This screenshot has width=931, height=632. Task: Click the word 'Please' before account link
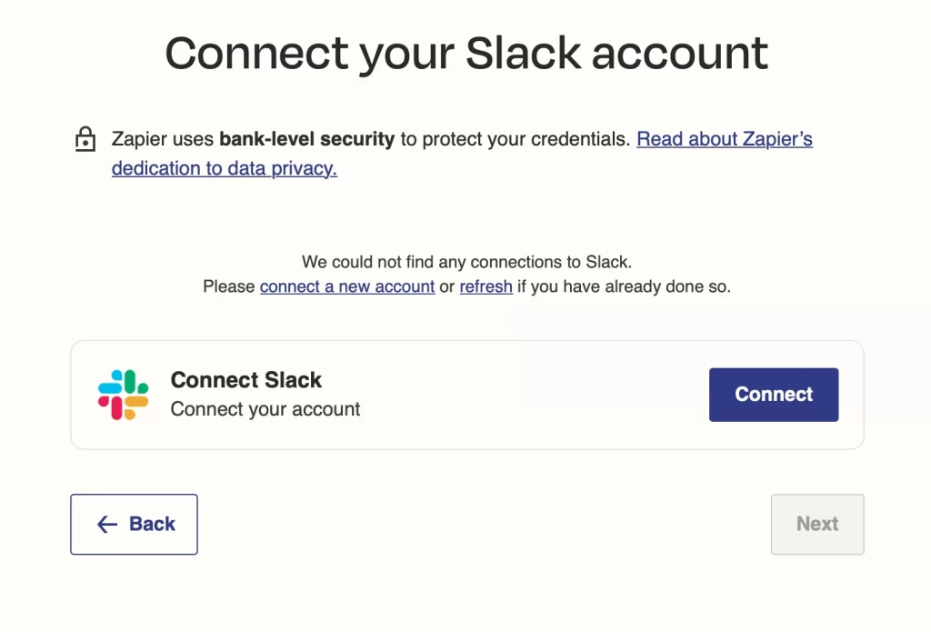[228, 286]
